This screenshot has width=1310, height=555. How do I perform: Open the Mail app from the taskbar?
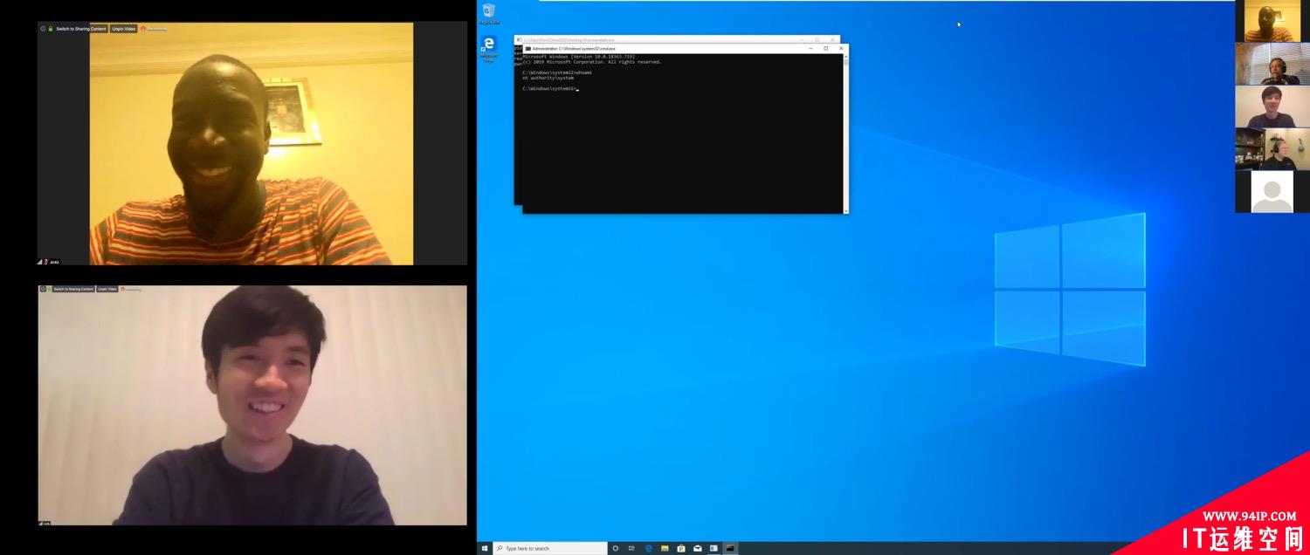(697, 548)
